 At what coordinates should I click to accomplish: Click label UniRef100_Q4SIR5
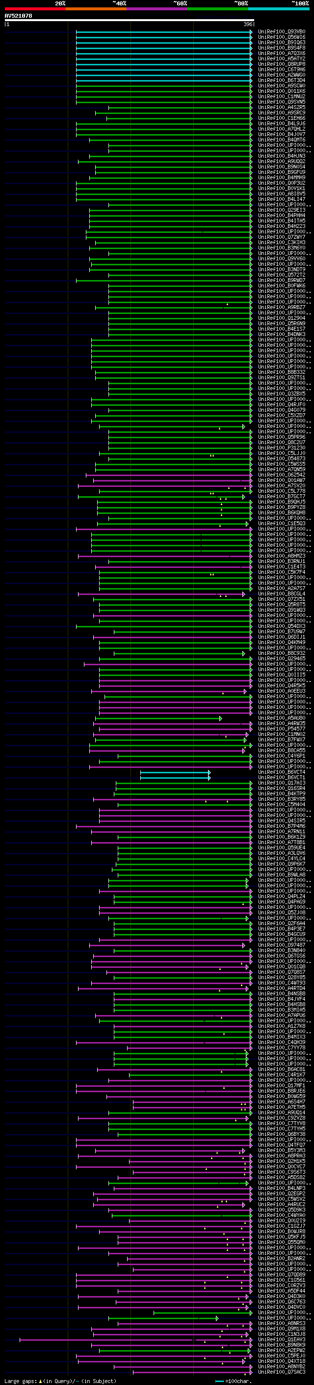pyautogui.click(x=281, y=820)
